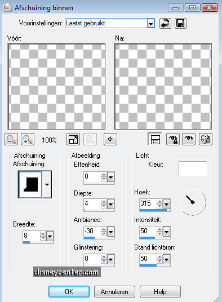222x302 pixels.
Task: Click the Stand lichtbron field showing 50
Action: pyautogui.click(x=148, y=259)
